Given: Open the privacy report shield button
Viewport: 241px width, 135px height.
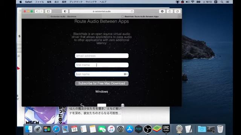Looking at the screenshot, I should click(65, 11).
